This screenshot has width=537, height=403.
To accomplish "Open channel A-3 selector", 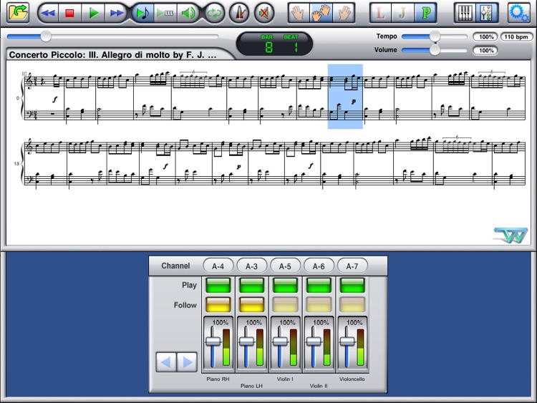I will click(252, 266).
